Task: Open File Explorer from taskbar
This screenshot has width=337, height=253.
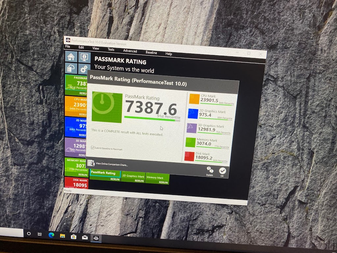Action: pos(62,236)
